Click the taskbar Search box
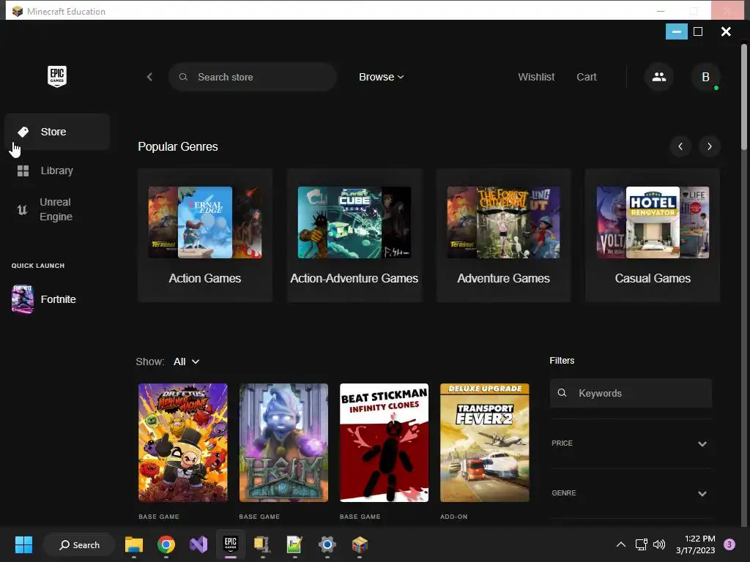Screen dimensions: 750x562 coord(79,544)
